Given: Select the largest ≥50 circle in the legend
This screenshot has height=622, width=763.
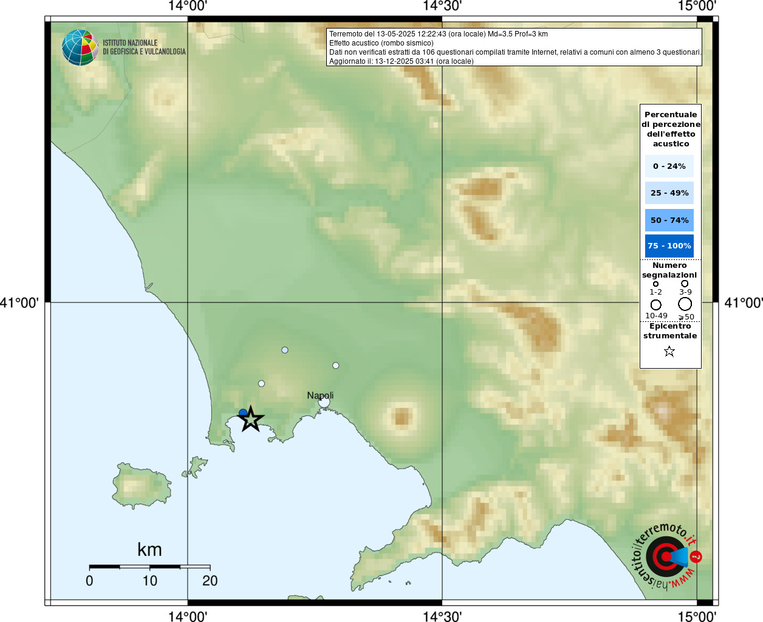Looking at the screenshot, I should point(685,304).
